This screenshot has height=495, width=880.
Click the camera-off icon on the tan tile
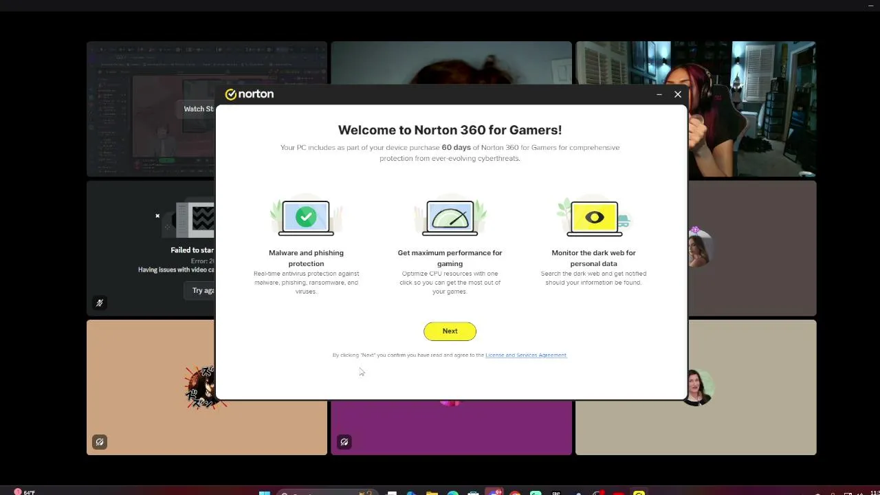(100, 442)
